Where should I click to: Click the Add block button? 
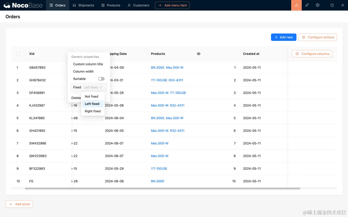coord(19,204)
